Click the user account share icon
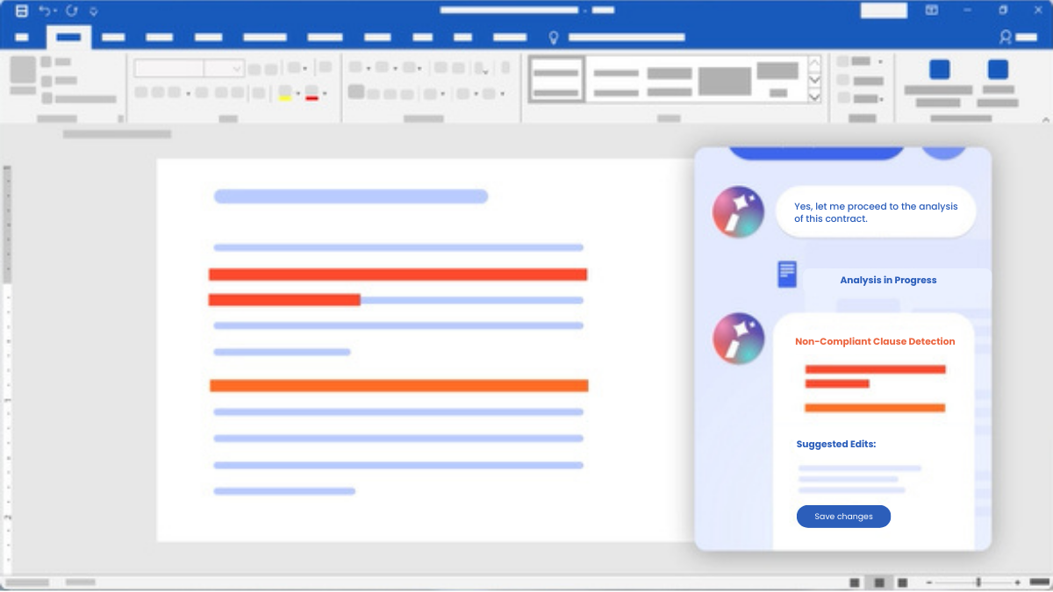Image resolution: width=1053 pixels, height=592 pixels. 1006,38
